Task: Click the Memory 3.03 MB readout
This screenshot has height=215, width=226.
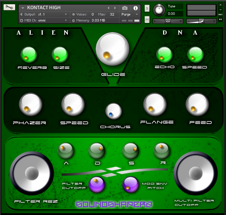Action: point(90,20)
